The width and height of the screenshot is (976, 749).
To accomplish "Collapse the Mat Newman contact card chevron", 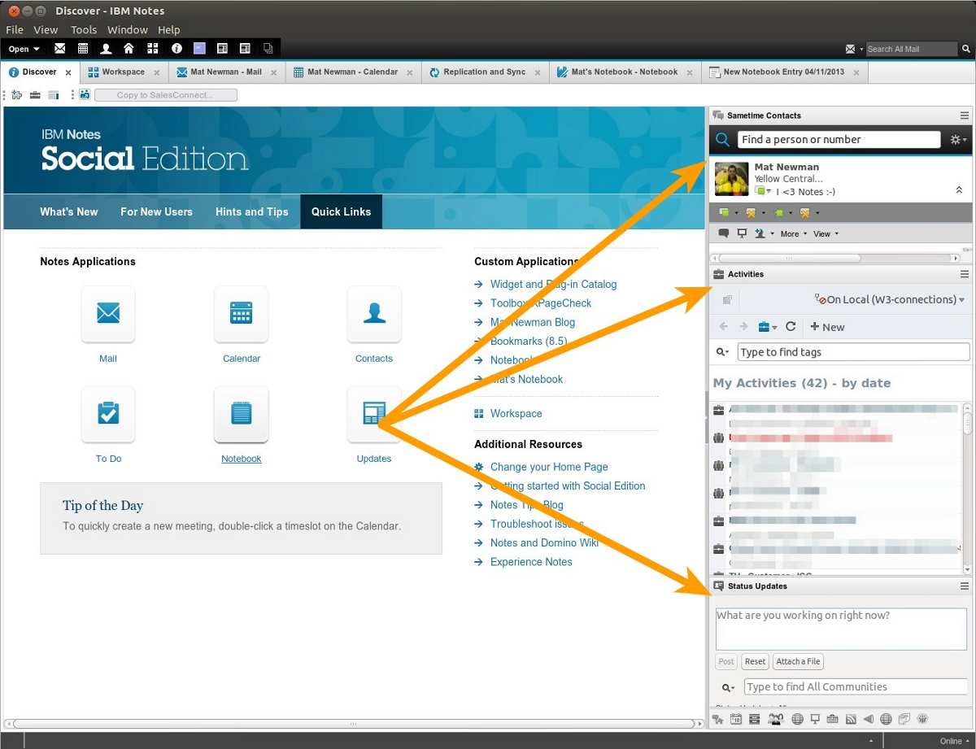I will pyautogui.click(x=959, y=190).
